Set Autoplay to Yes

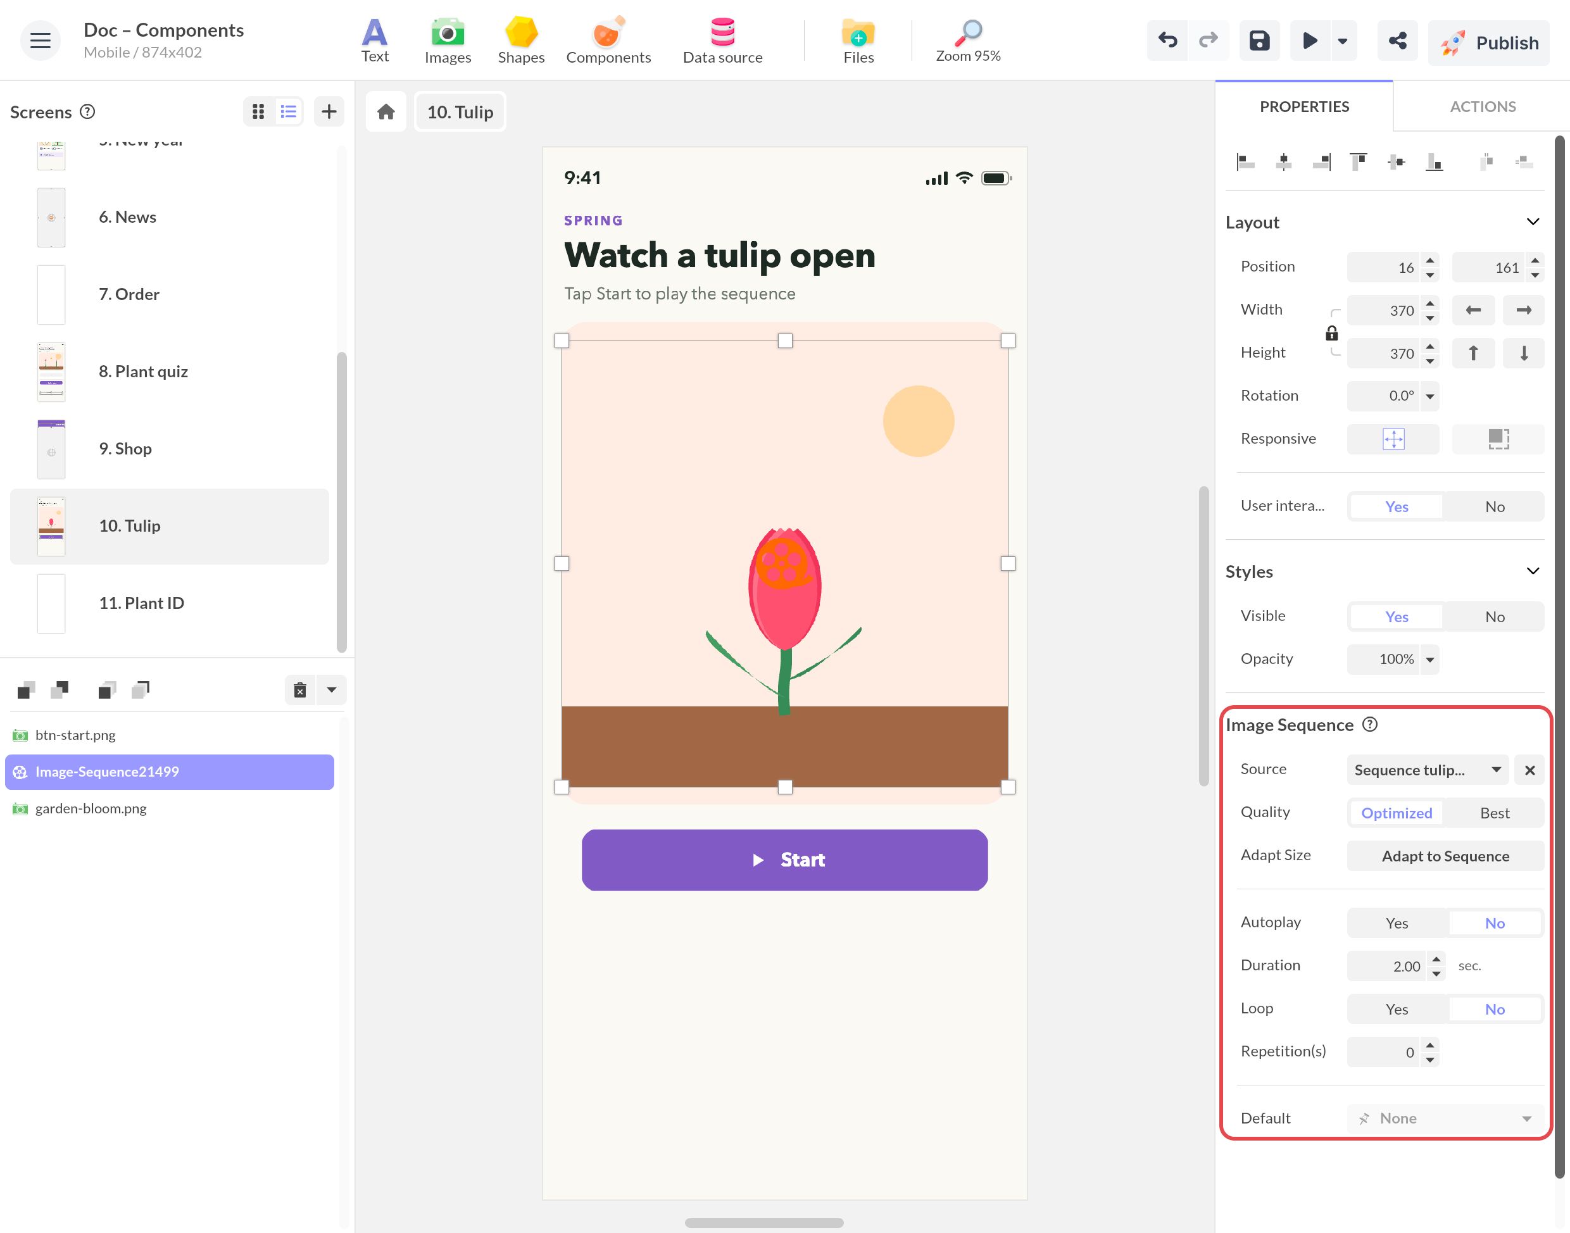1397,923
